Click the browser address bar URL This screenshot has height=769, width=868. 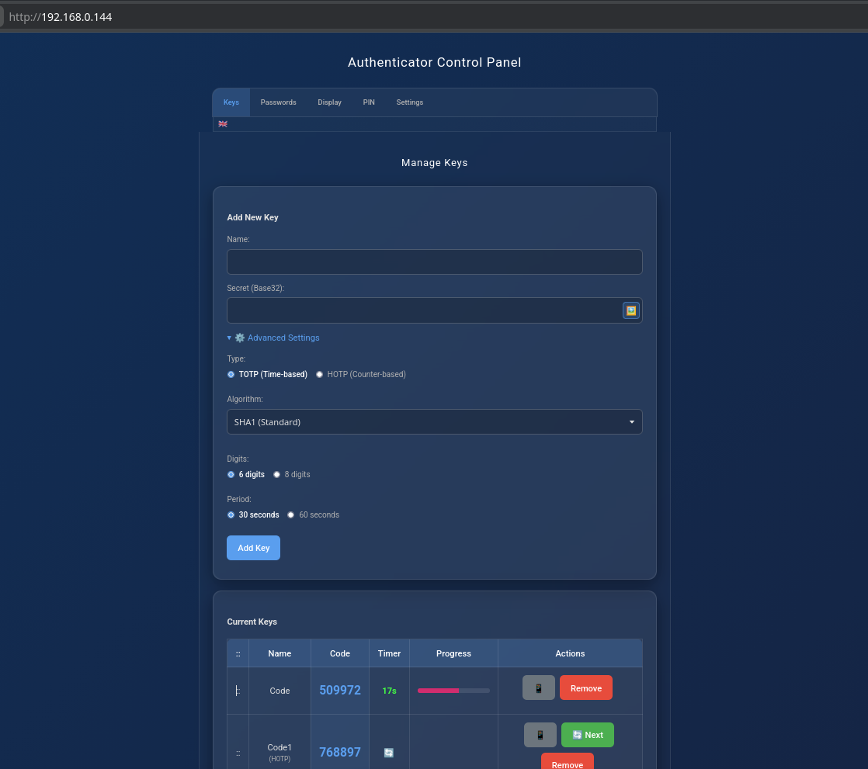click(61, 17)
